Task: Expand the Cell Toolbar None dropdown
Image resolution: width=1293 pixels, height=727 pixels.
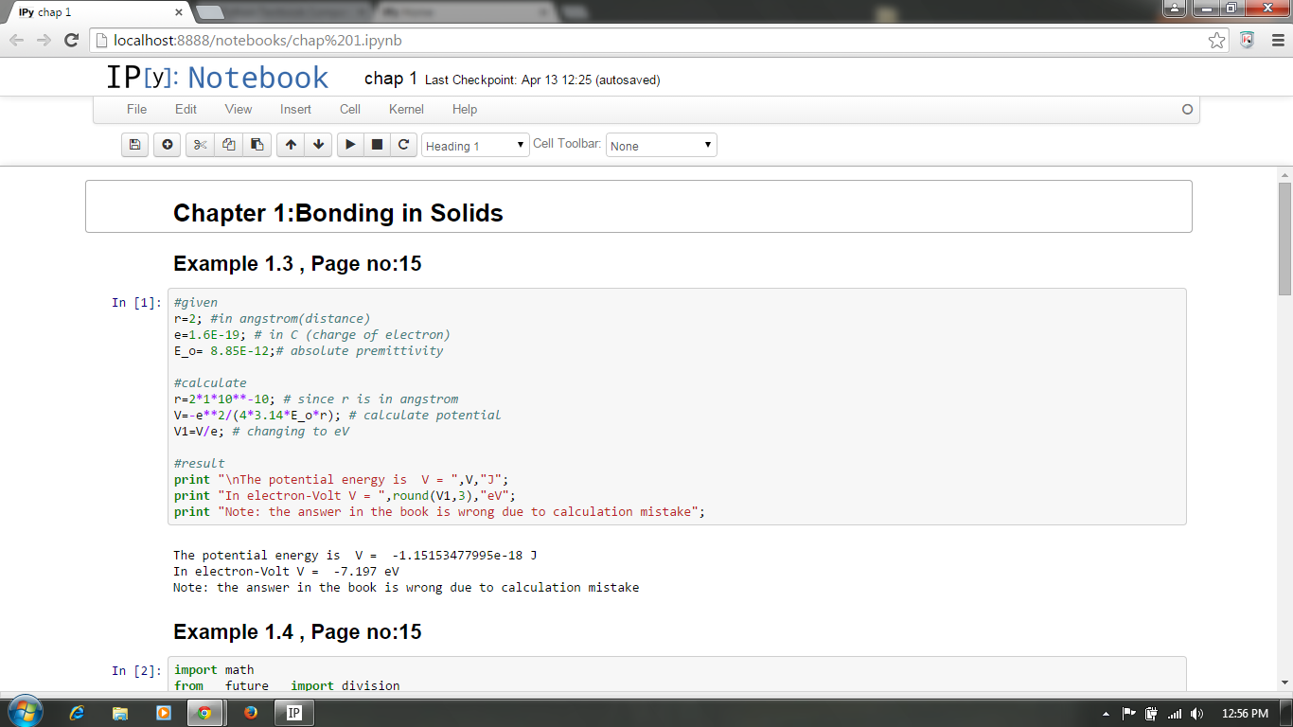Action: pyautogui.click(x=661, y=146)
